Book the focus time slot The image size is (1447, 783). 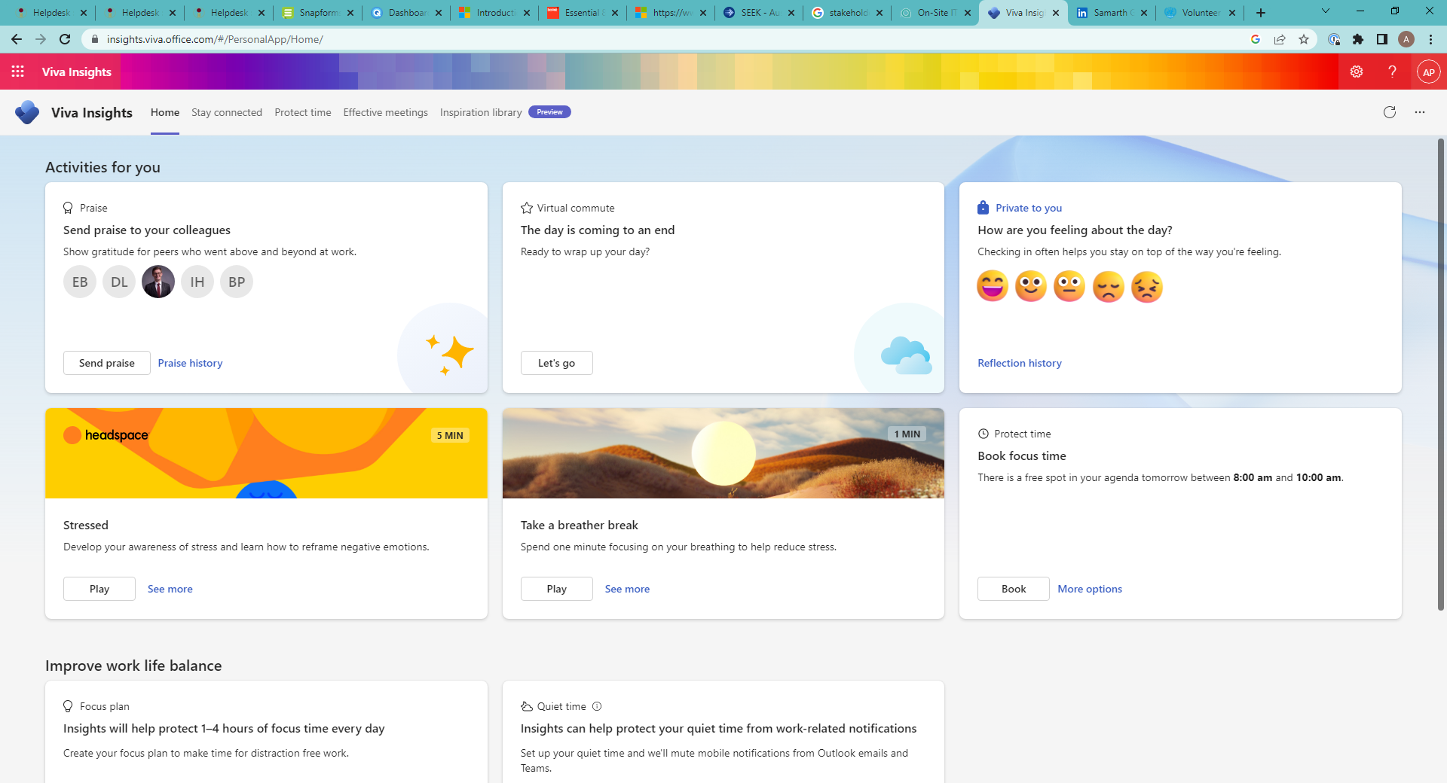click(1014, 589)
